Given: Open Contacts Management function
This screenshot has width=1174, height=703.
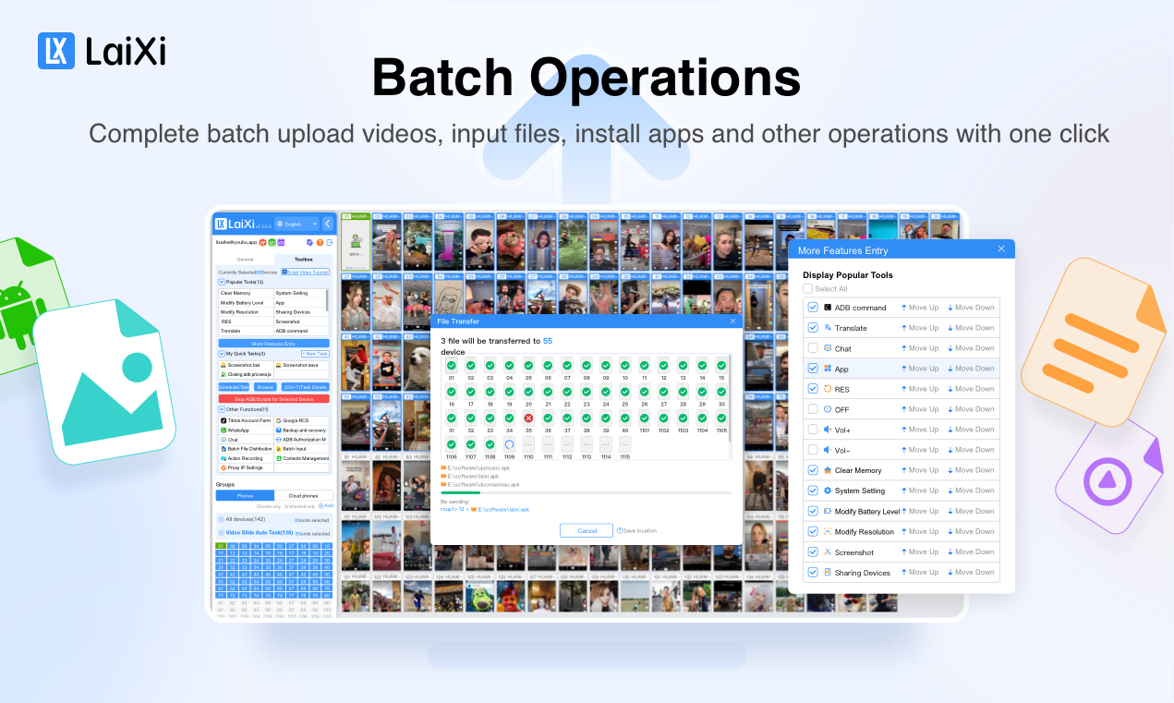Looking at the screenshot, I should pyautogui.click(x=301, y=458).
